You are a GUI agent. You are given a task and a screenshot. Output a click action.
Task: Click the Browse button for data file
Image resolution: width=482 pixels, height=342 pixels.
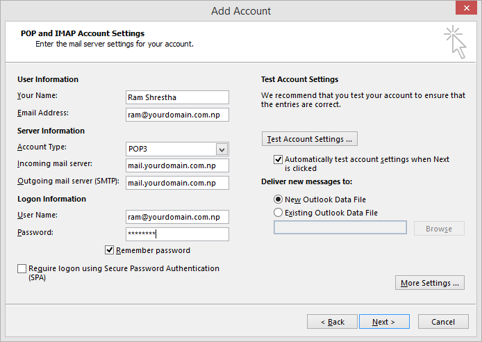tap(439, 229)
